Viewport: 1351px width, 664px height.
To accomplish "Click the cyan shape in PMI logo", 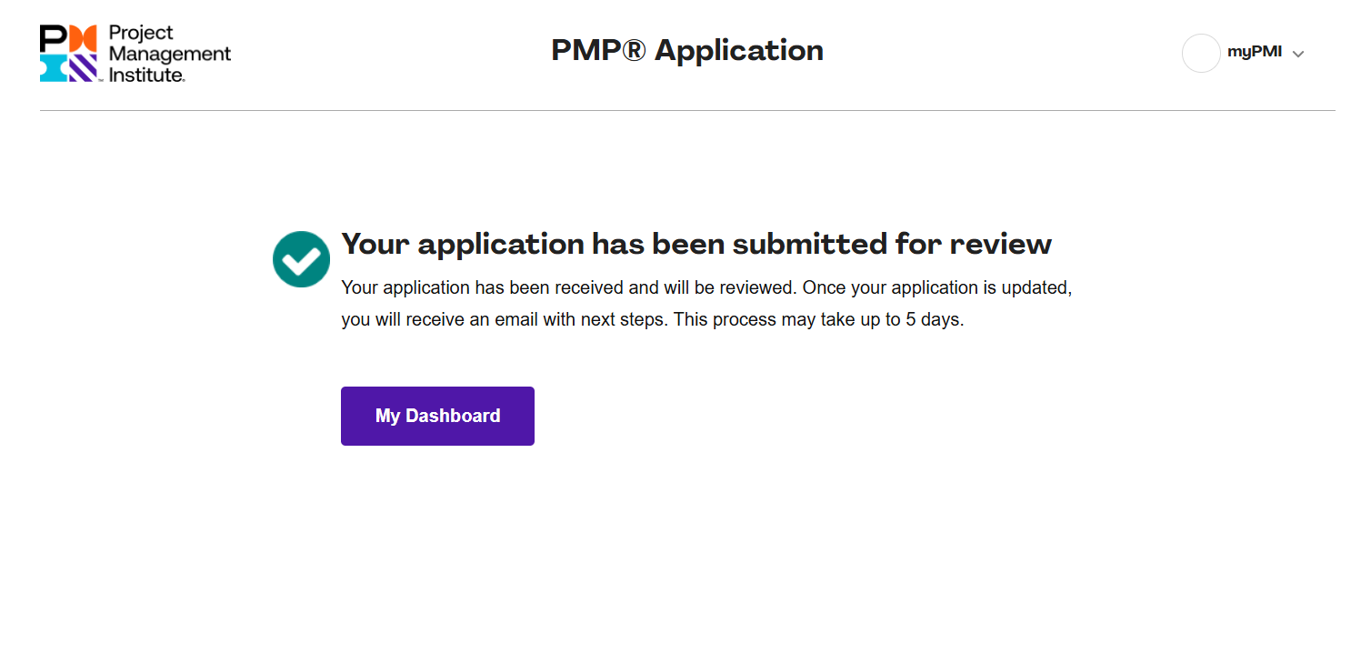I will pyautogui.click(x=53, y=68).
